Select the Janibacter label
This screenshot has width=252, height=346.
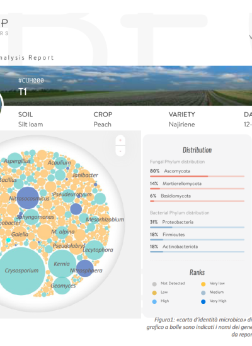(85, 176)
